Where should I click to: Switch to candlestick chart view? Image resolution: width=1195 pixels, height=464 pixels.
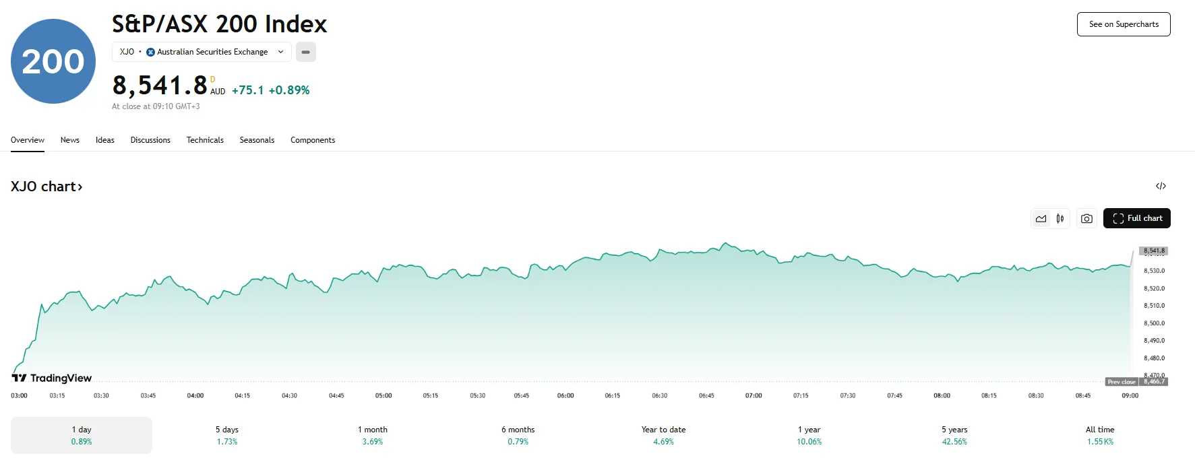point(1059,218)
